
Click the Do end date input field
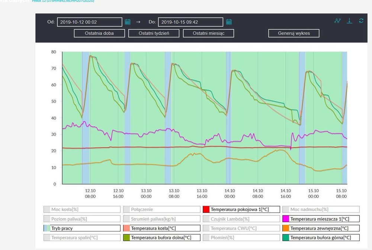pyautogui.click(x=190, y=22)
